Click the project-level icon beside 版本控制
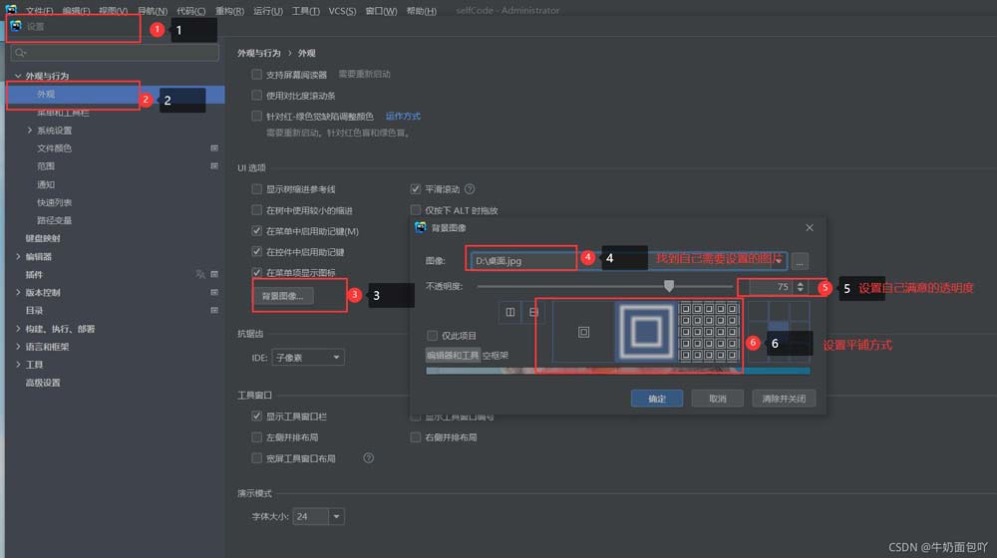Image resolution: width=997 pixels, height=558 pixels. [214, 292]
